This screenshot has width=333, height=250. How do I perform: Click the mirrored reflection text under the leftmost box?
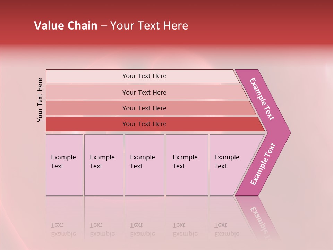tap(63, 230)
